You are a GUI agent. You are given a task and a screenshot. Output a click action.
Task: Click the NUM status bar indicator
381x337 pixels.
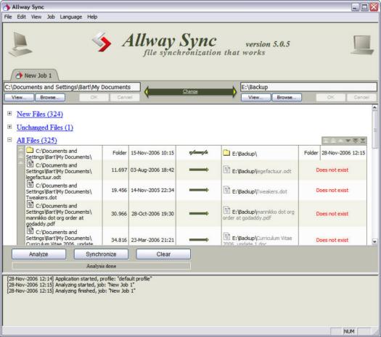pos(349,331)
